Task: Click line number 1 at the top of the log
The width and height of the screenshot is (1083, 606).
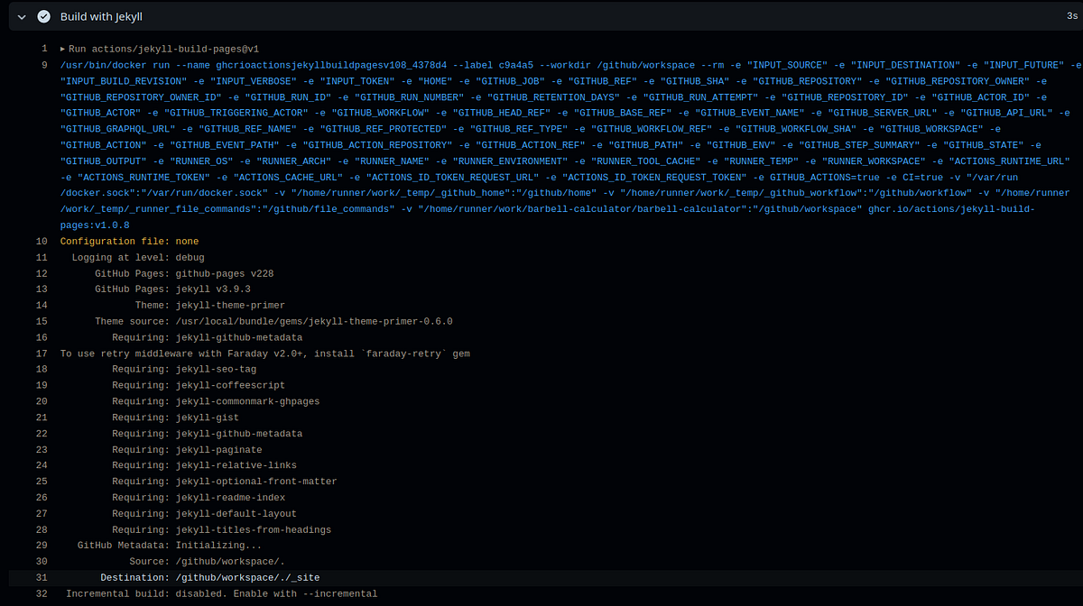Action: point(44,48)
